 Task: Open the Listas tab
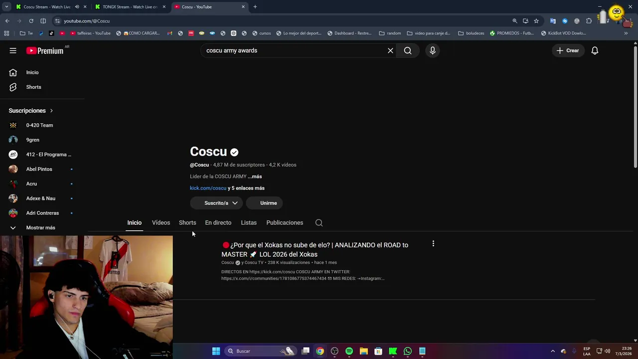click(x=249, y=222)
